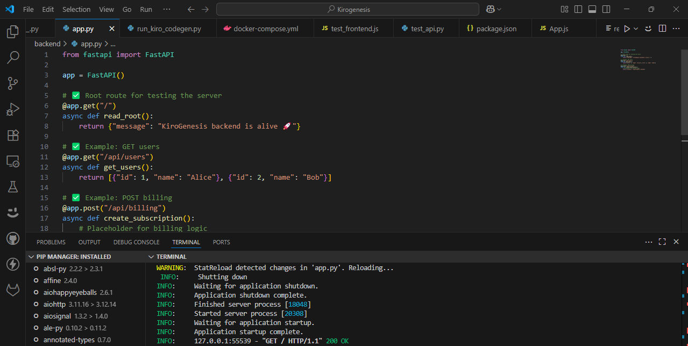Screen dimensions: 688x346
Task: Open editor More Actions ellipsis
Action: click(x=676, y=29)
